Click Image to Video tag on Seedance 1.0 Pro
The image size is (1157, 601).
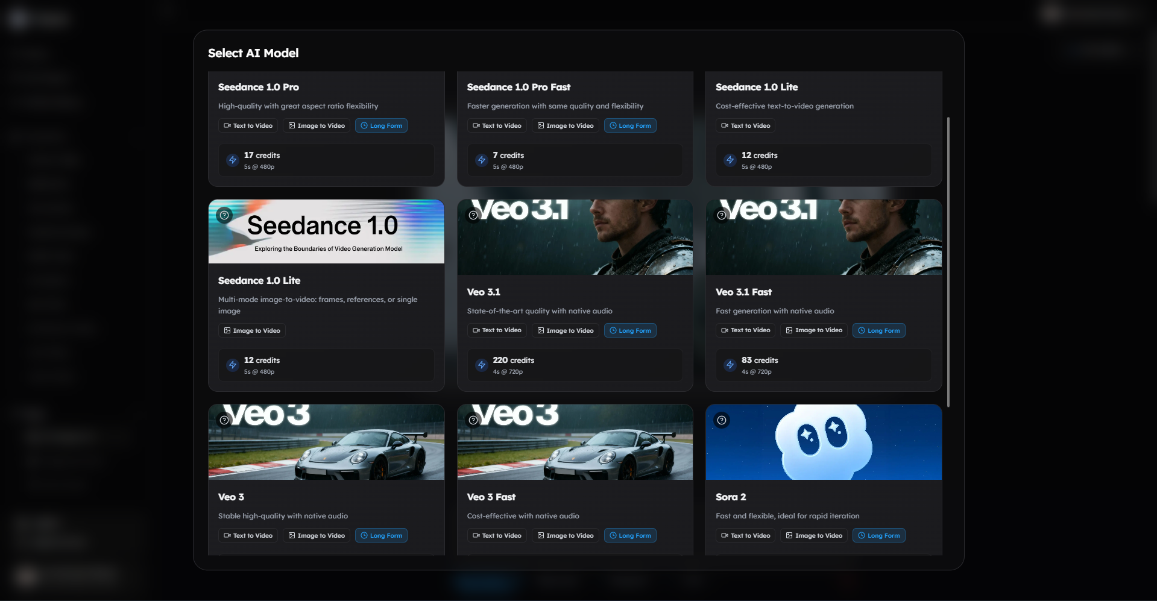[317, 125]
